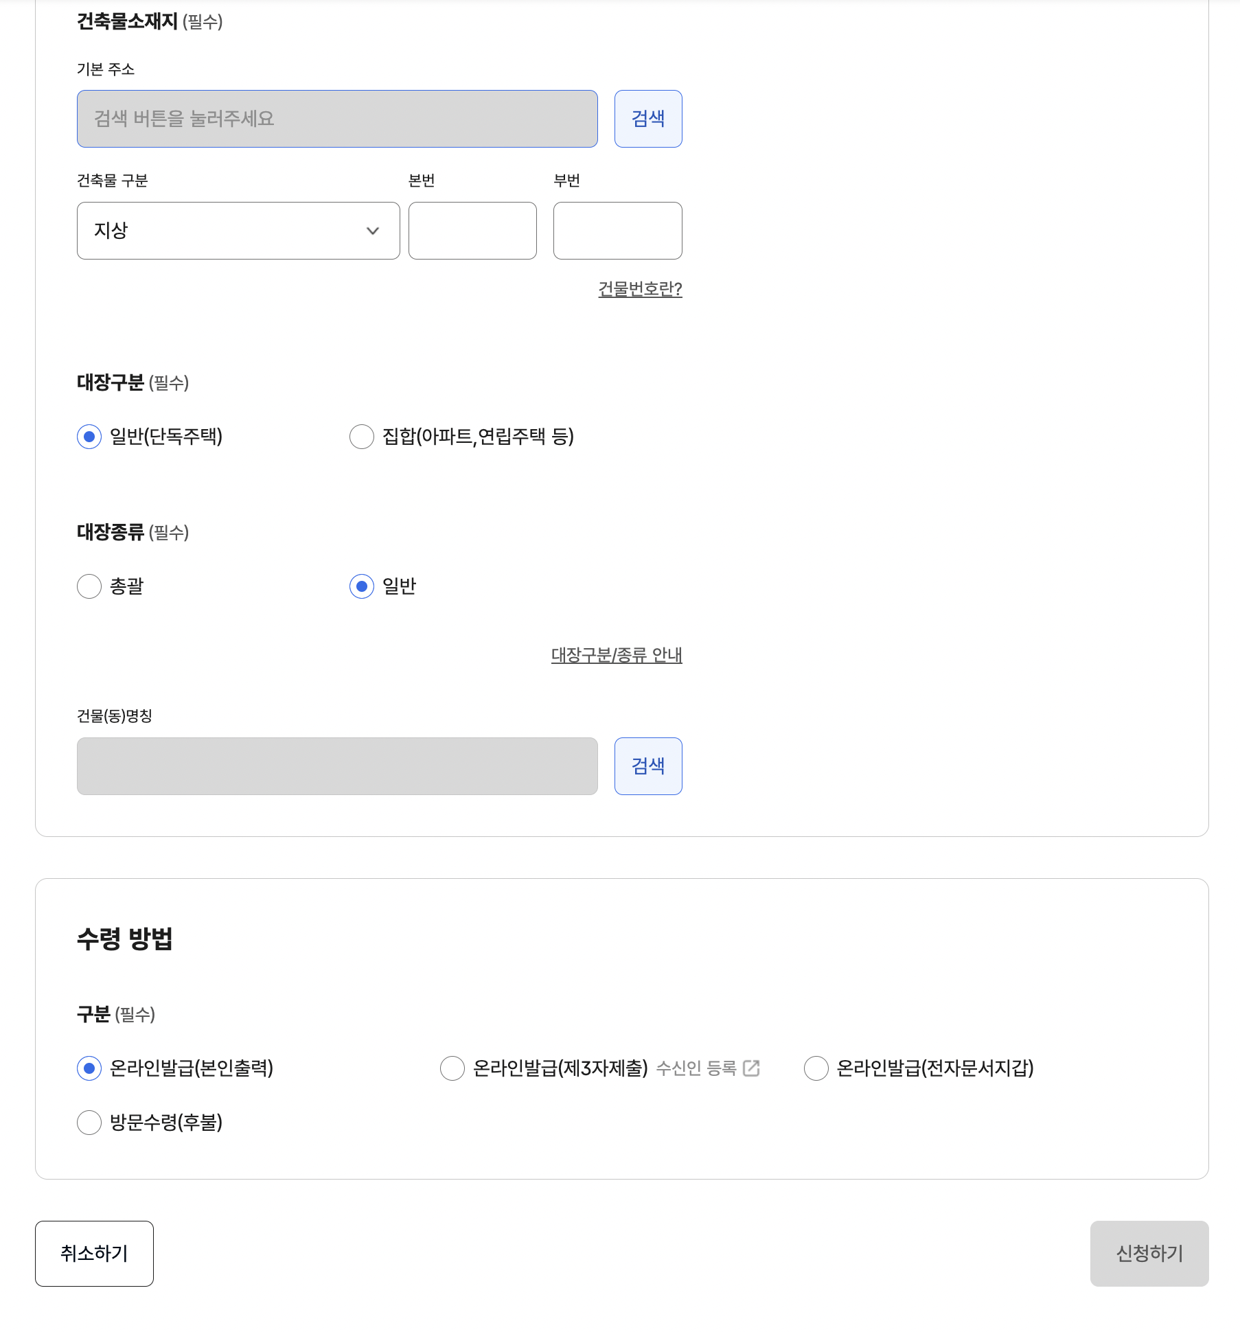Open the 대장구분/종류 안내 link

[617, 655]
